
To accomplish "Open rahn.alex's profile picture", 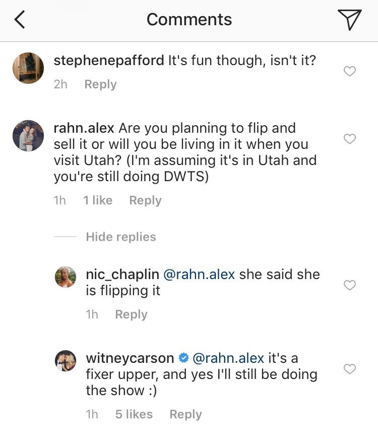I will (x=28, y=135).
